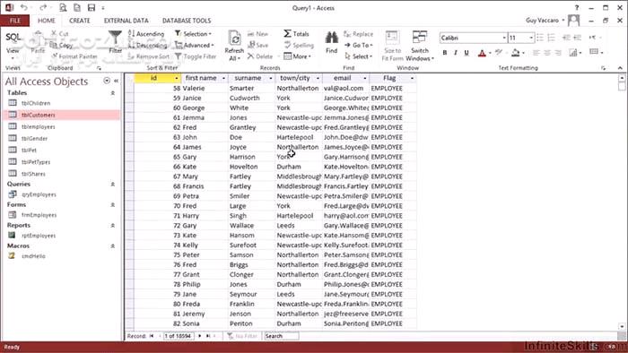
Task: Go to next record button
Action: tap(199, 336)
